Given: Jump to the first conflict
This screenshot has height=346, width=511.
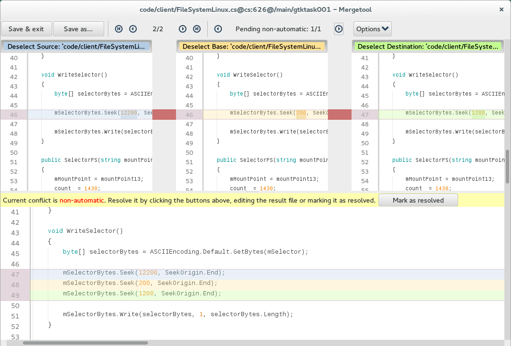Looking at the screenshot, I should point(119,29).
